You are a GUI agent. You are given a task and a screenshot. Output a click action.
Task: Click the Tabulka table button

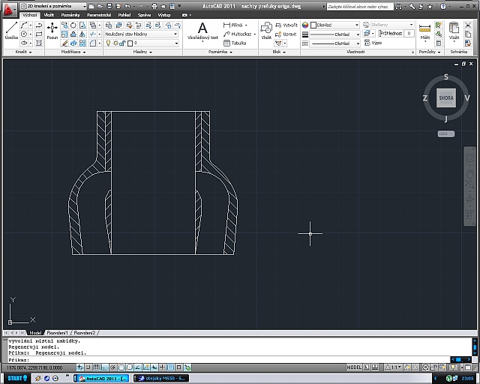pyautogui.click(x=235, y=43)
